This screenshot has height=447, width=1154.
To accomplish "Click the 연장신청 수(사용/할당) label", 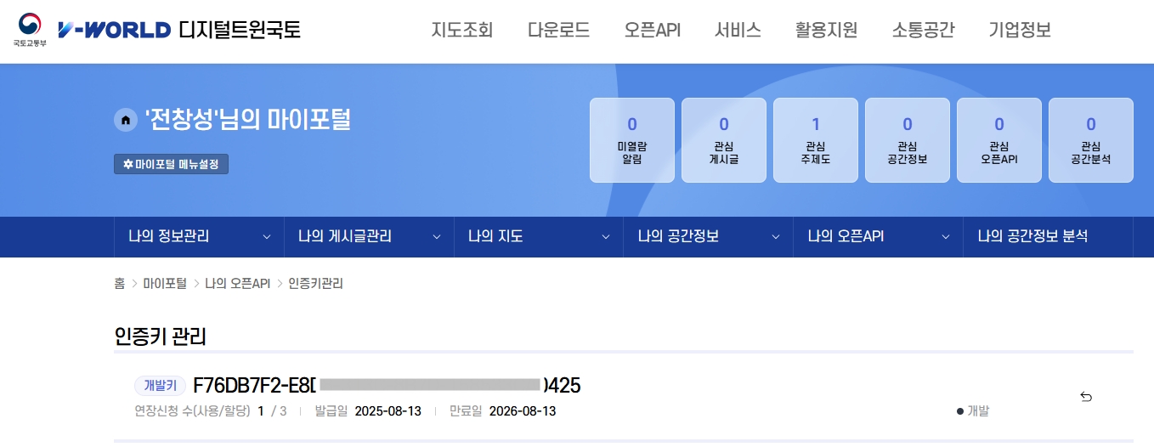I will click(193, 411).
